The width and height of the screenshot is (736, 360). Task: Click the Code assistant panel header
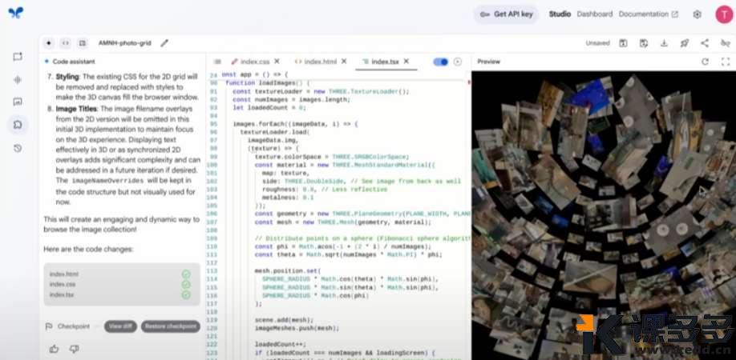[x=74, y=62]
